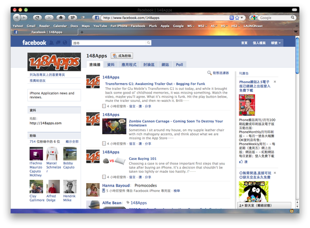Open the Plurk bookmark

(153, 26)
